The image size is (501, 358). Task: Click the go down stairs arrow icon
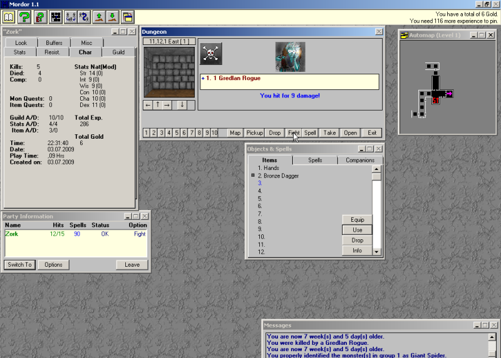point(112,17)
